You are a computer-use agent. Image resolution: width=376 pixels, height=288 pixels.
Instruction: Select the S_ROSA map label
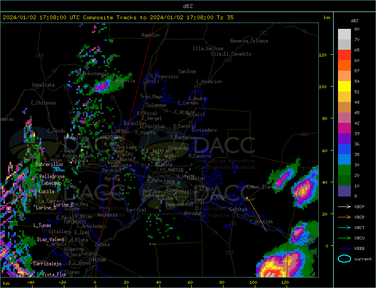click(218, 198)
